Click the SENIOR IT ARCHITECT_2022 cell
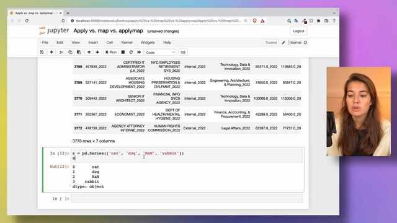 130,98
